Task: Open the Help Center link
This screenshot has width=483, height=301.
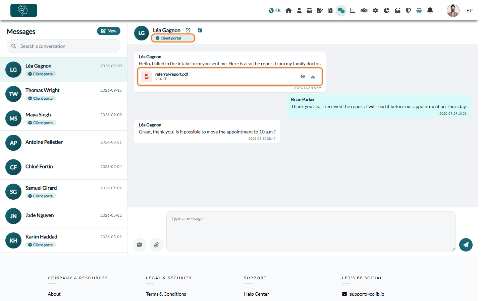Action: click(257, 294)
